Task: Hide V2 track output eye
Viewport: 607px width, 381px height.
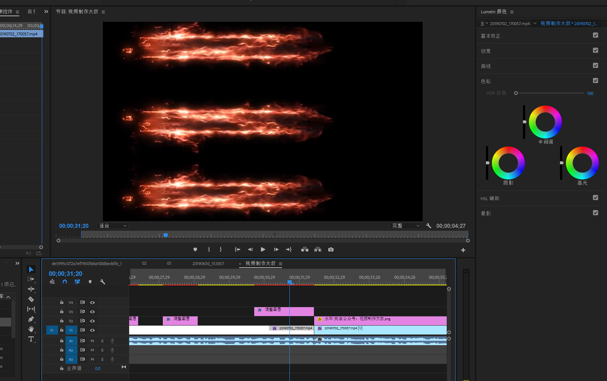Action: [x=92, y=321]
